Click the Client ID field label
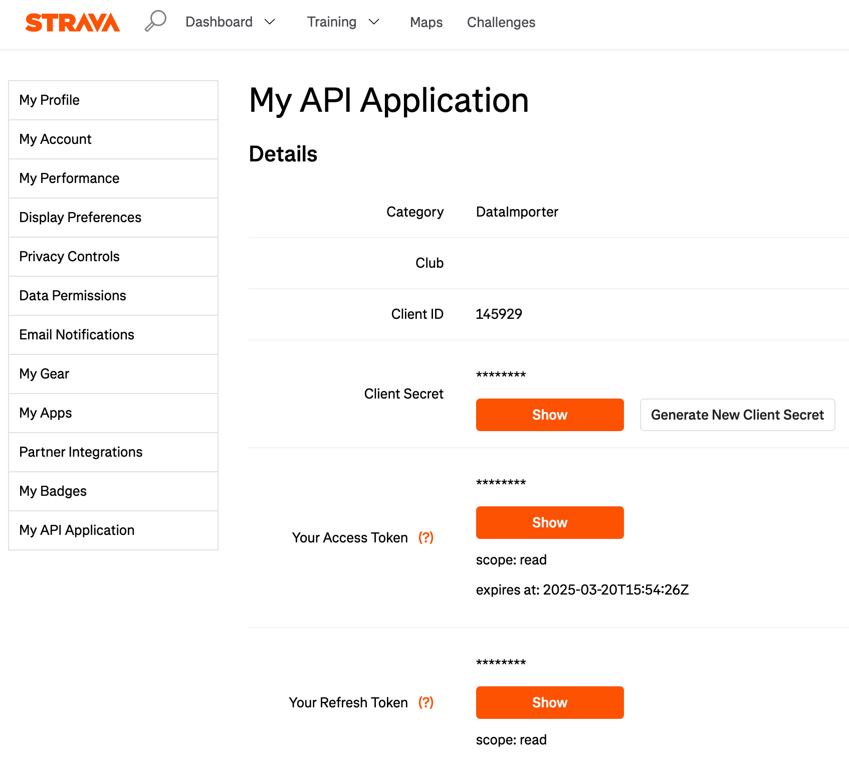The height and width of the screenshot is (765, 849). (x=417, y=314)
